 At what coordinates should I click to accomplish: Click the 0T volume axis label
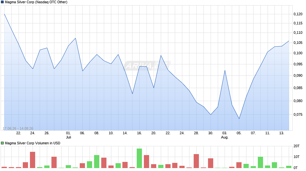point(296,168)
